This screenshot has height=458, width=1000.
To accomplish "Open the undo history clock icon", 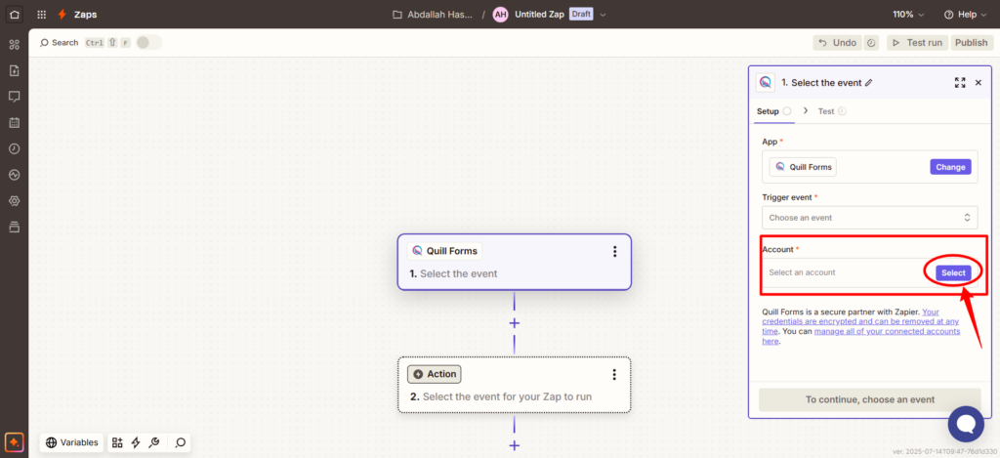I will [871, 43].
